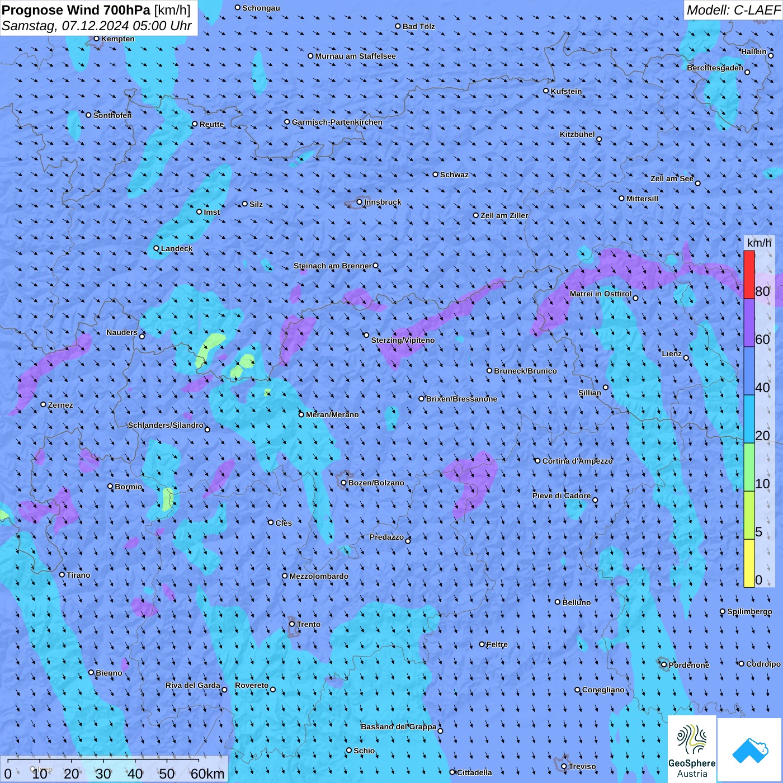This screenshot has width=783, height=783.
Task: Select the Trento city label
Action: [309, 624]
